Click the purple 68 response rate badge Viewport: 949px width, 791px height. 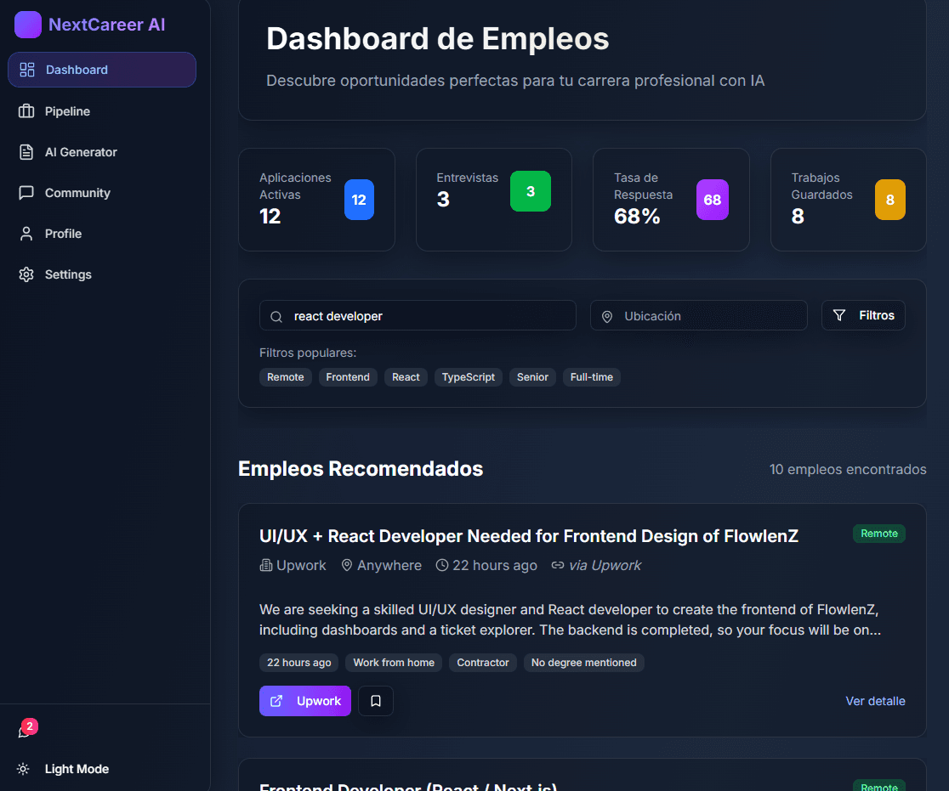click(713, 200)
